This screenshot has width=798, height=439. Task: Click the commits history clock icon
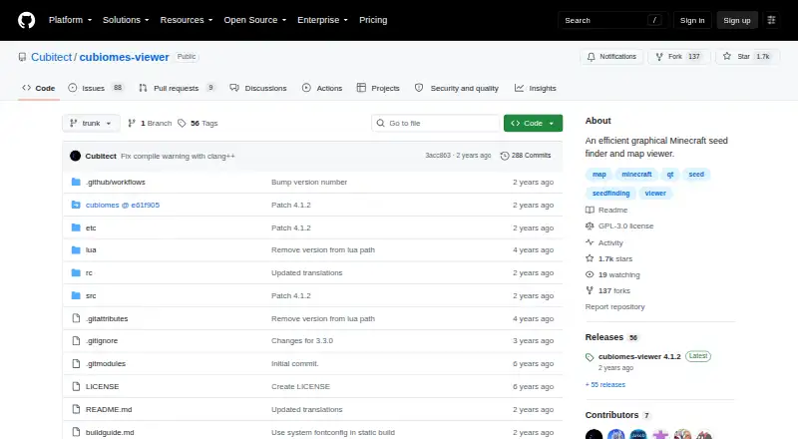(505, 156)
